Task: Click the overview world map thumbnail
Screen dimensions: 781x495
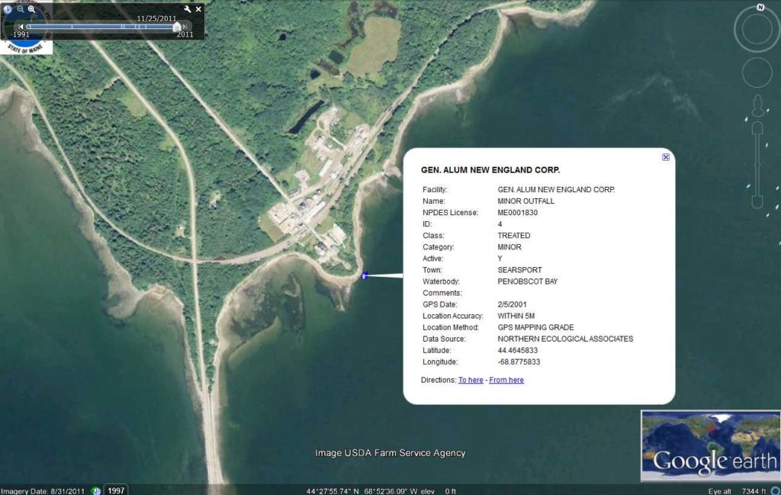Action: click(710, 445)
